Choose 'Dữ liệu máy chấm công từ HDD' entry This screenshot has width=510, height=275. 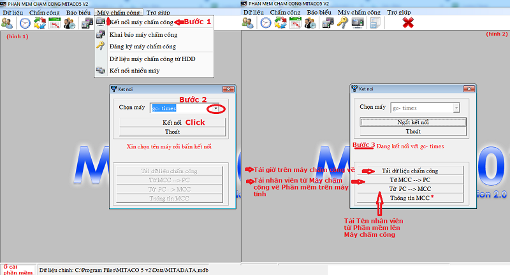pos(154,59)
